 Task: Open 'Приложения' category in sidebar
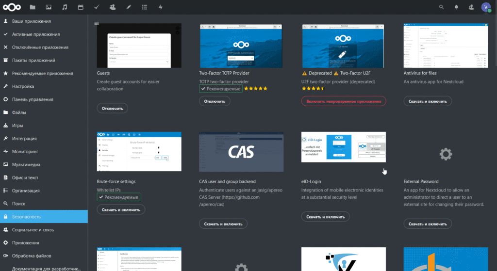pos(44,242)
